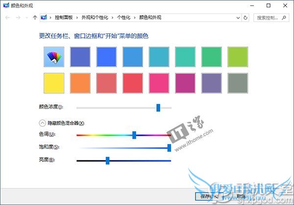Choose the salmon red swatch
The image size is (294, 205).
click(106, 83)
